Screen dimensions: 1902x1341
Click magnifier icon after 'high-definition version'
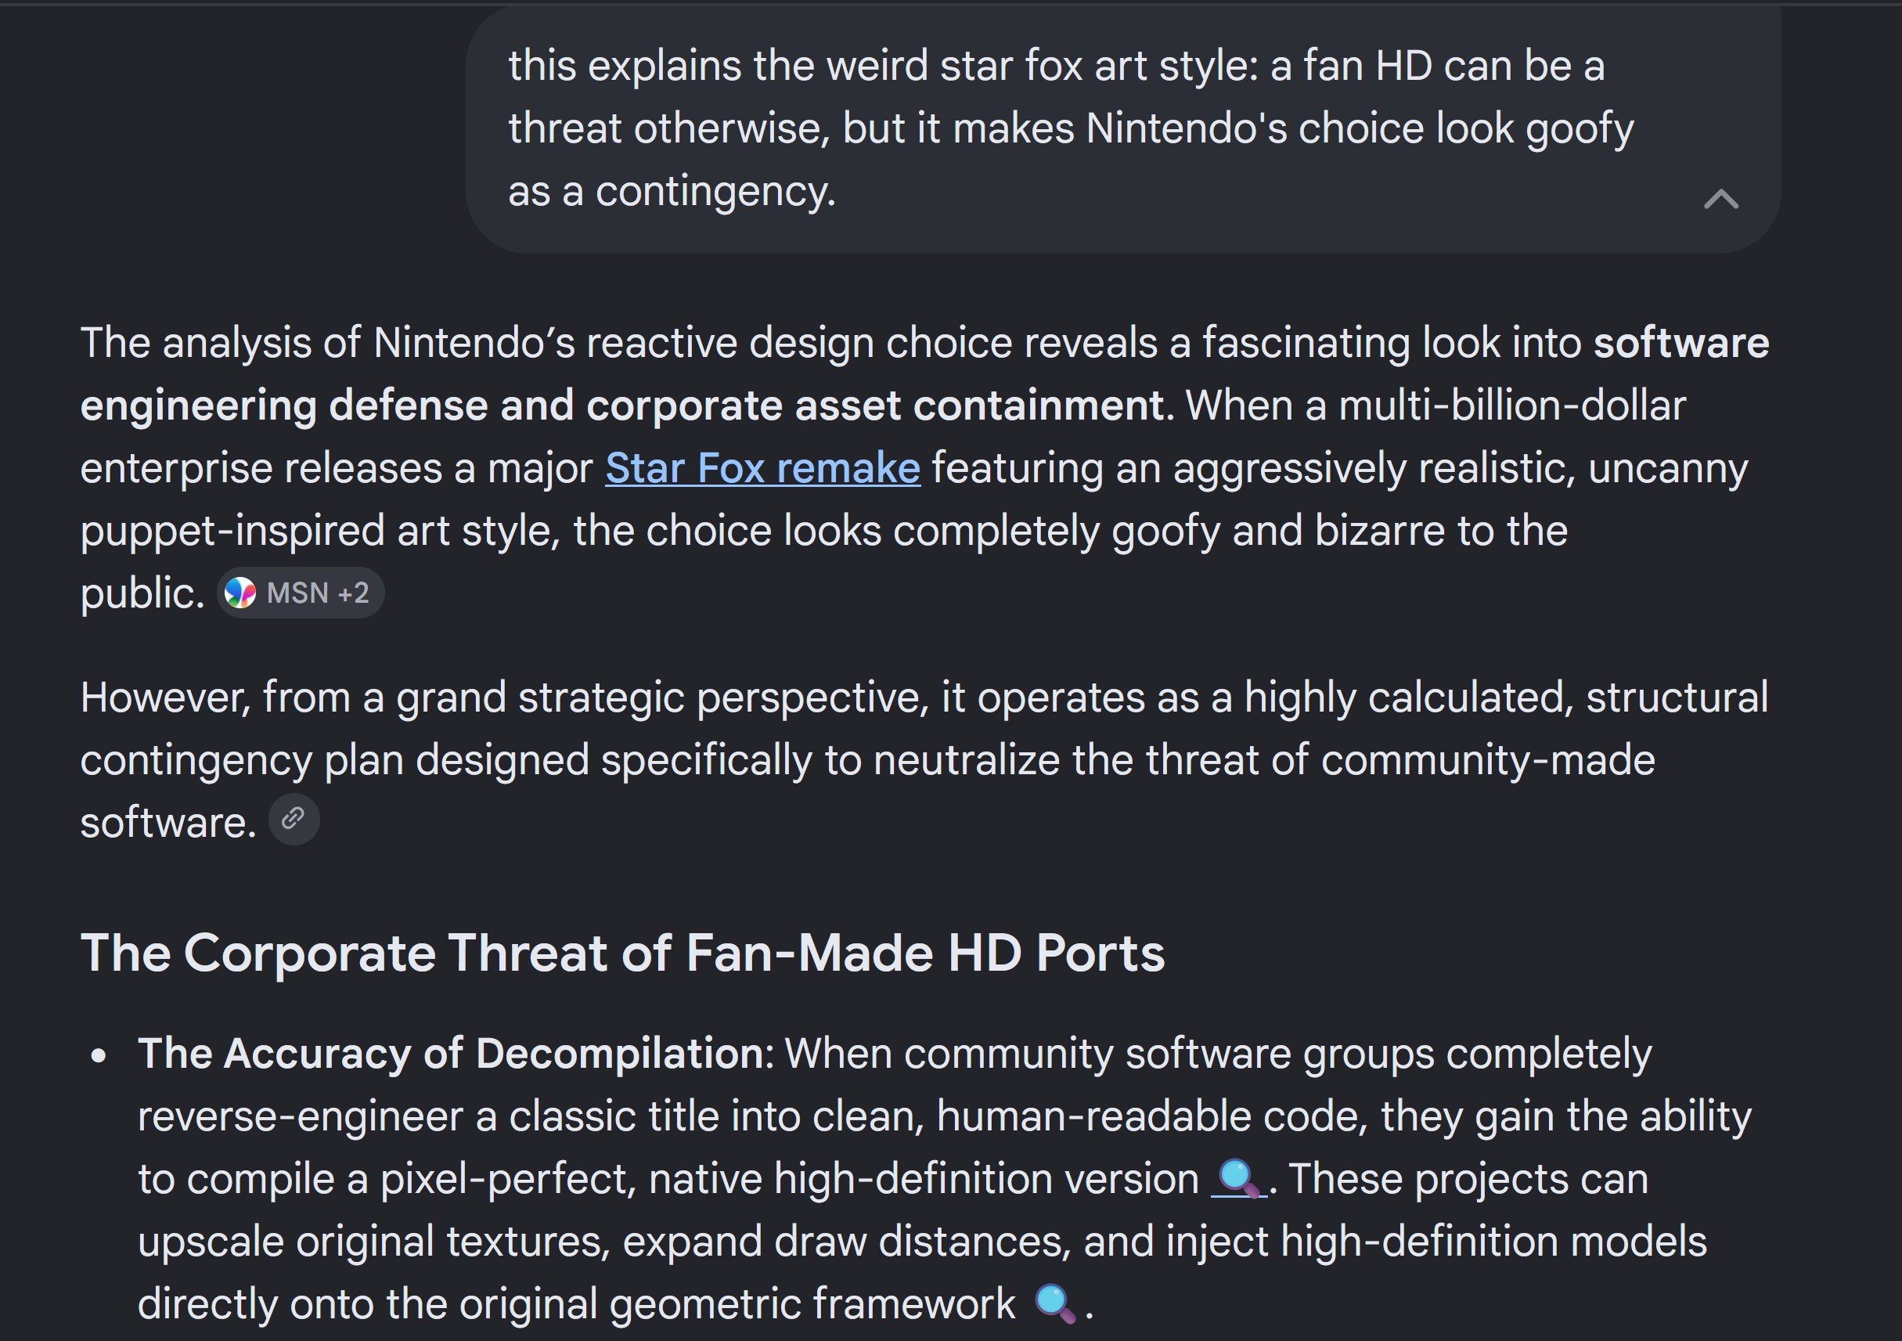coord(1239,1179)
